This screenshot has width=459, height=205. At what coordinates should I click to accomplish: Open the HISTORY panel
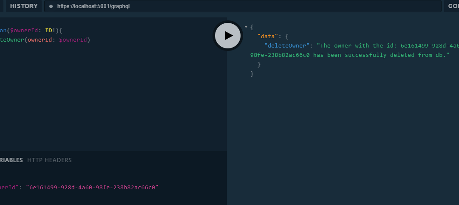24,6
